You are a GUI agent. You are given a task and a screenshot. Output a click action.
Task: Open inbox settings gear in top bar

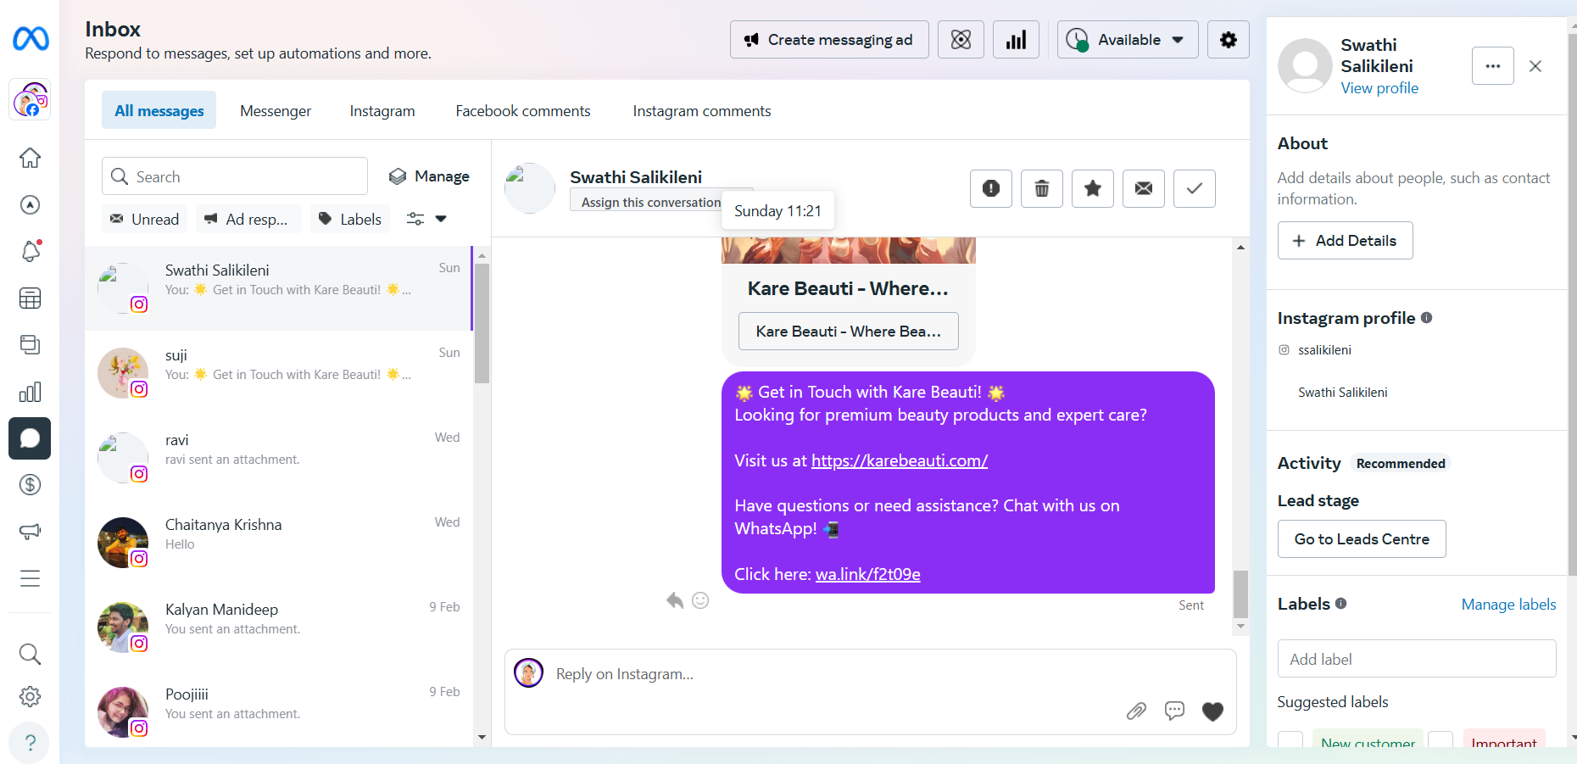coord(1228,40)
